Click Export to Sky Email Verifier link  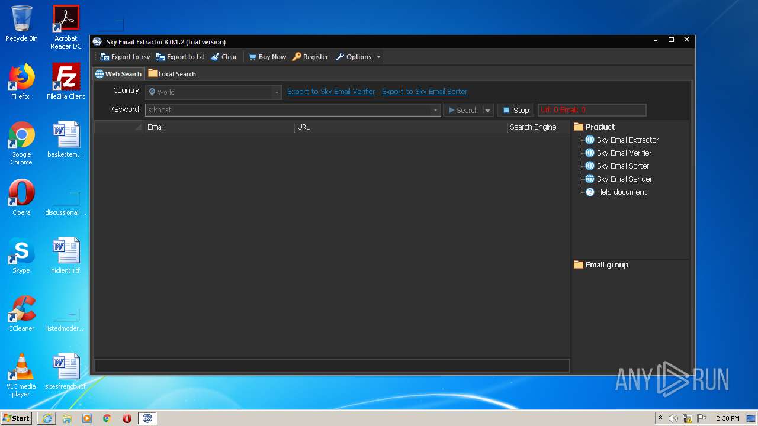331,92
